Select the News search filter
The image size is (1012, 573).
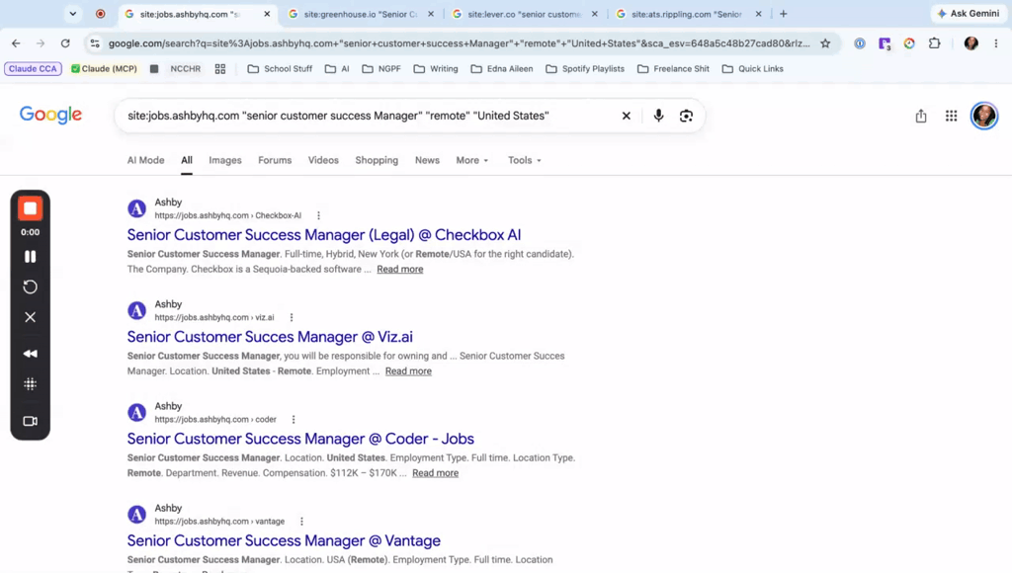coord(427,160)
